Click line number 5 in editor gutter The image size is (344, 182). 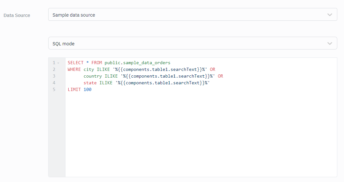tap(54, 89)
